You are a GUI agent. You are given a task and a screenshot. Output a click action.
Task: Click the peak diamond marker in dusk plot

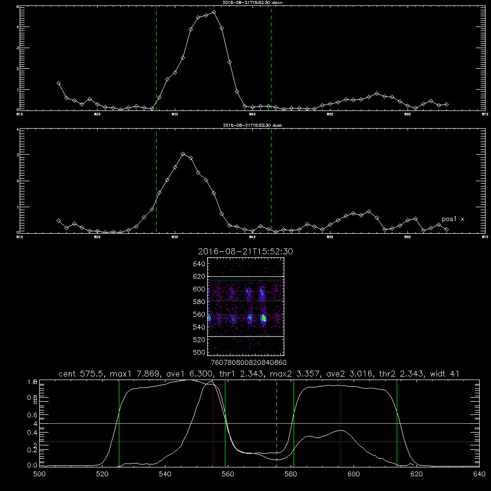click(x=183, y=154)
